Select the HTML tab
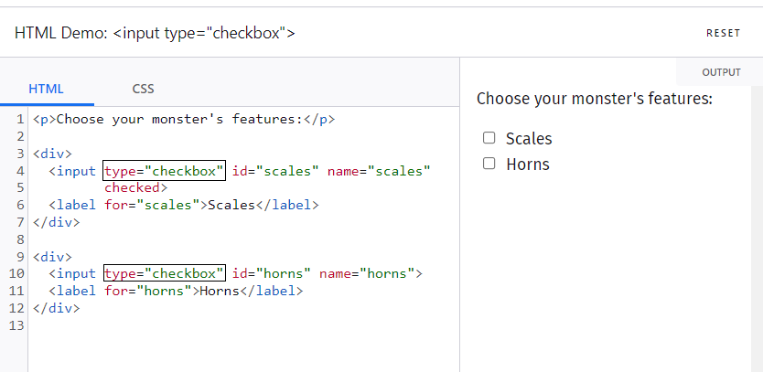The image size is (763, 372). click(x=47, y=89)
